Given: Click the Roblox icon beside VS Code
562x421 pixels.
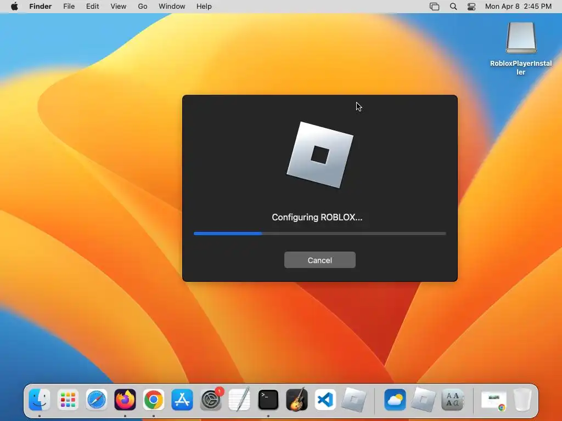Looking at the screenshot, I should coord(354,400).
